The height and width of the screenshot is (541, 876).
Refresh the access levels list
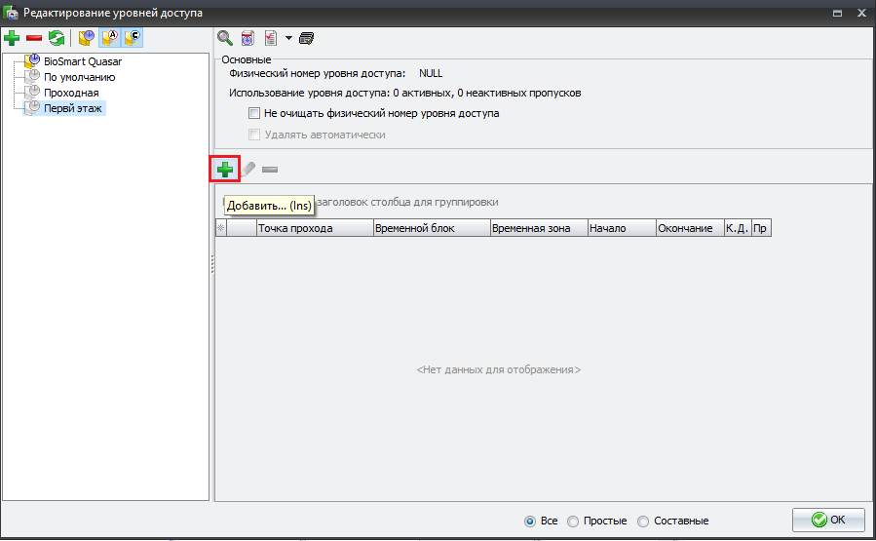pyautogui.click(x=57, y=38)
